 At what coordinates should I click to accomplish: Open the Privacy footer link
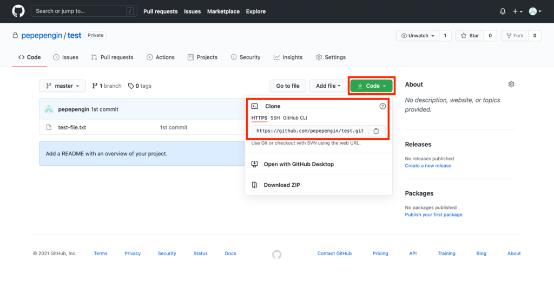133,253
